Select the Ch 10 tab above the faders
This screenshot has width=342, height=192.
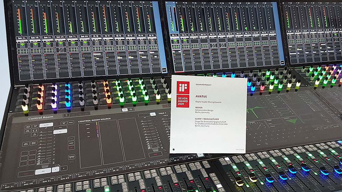[x=116, y=169]
